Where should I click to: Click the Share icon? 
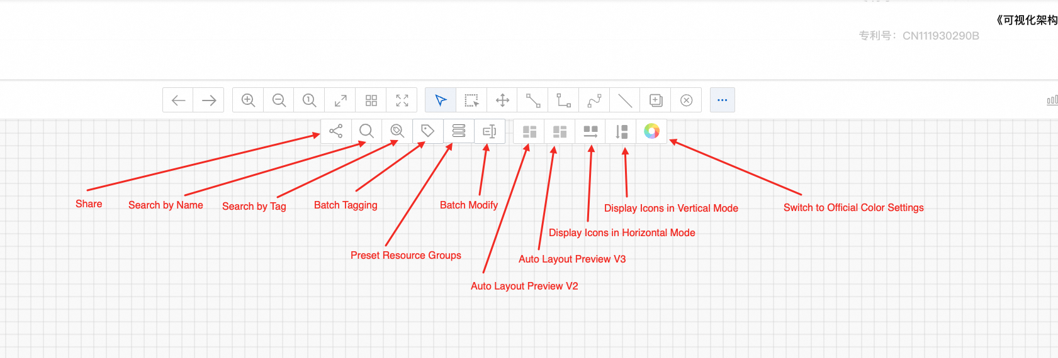tap(336, 131)
